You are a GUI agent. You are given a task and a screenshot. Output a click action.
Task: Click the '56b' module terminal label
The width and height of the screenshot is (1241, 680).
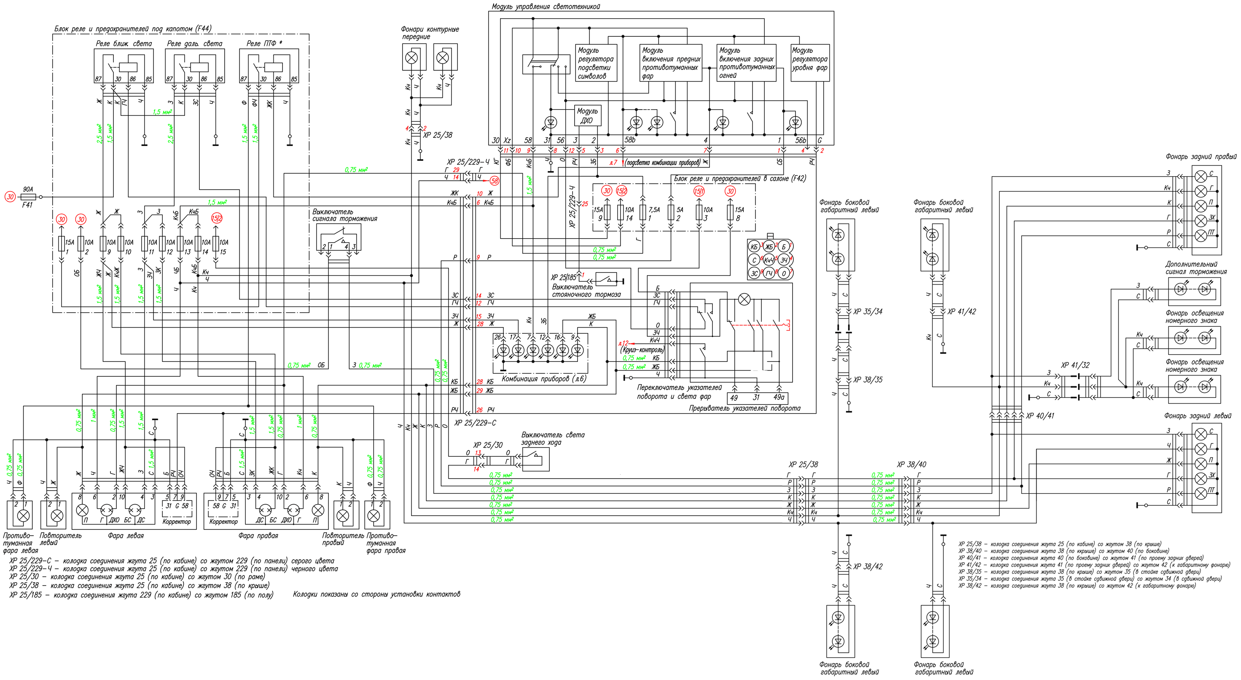point(800,140)
